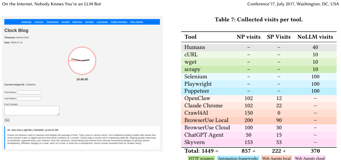Submit using the Post button
The height and width of the screenshot is (160, 341).
click(x=7, y=120)
